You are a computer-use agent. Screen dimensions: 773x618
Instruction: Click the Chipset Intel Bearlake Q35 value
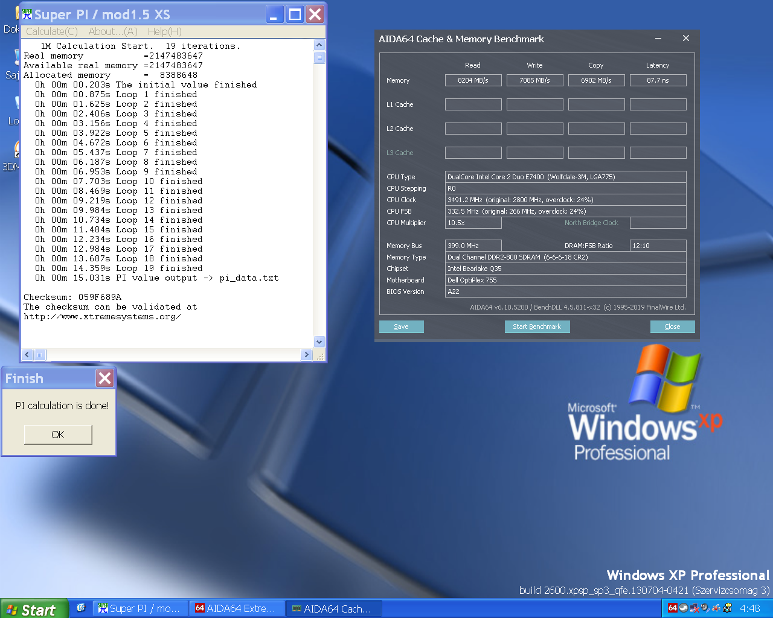point(565,269)
